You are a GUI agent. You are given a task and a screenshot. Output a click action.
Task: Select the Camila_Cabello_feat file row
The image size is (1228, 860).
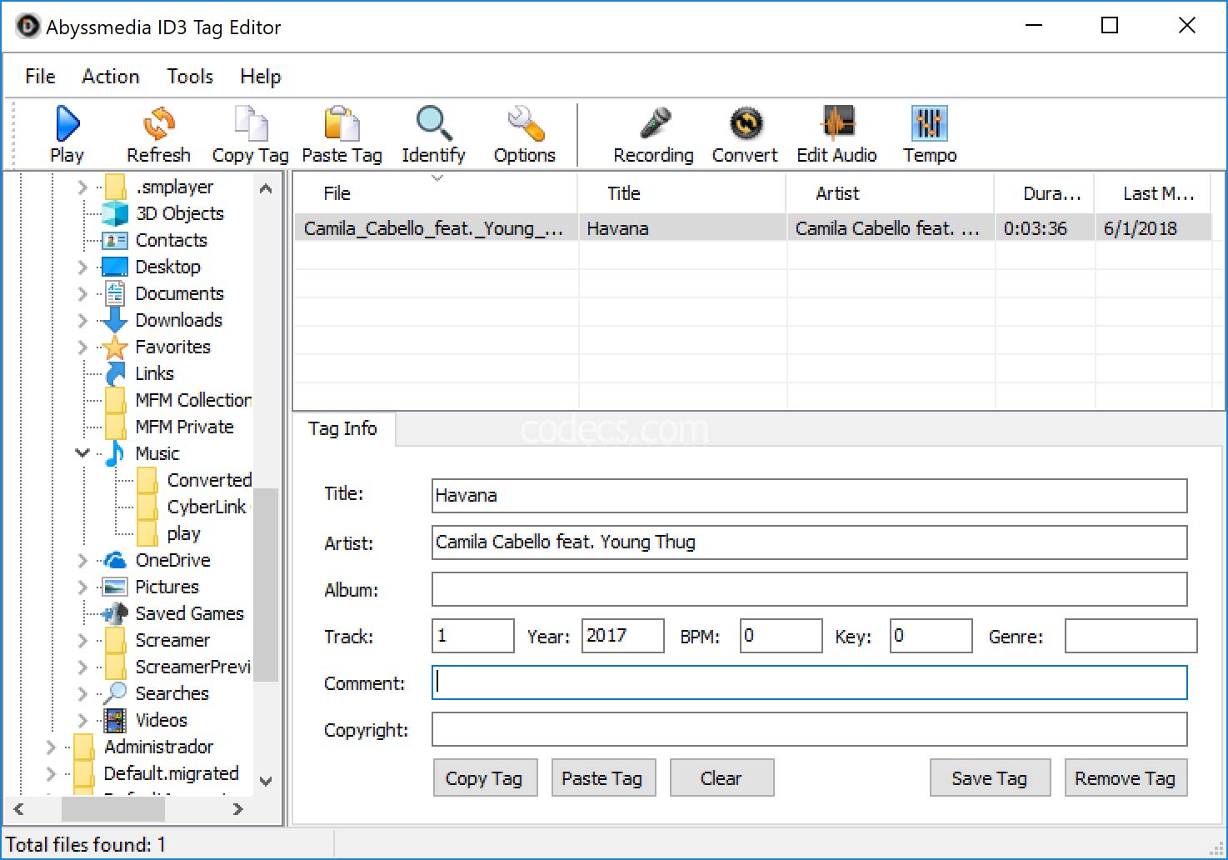pyautogui.click(x=752, y=228)
